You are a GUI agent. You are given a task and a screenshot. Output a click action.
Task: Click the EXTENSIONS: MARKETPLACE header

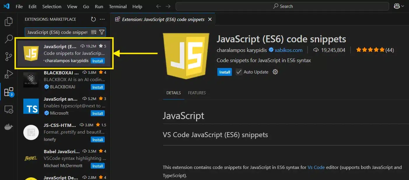[50, 19]
